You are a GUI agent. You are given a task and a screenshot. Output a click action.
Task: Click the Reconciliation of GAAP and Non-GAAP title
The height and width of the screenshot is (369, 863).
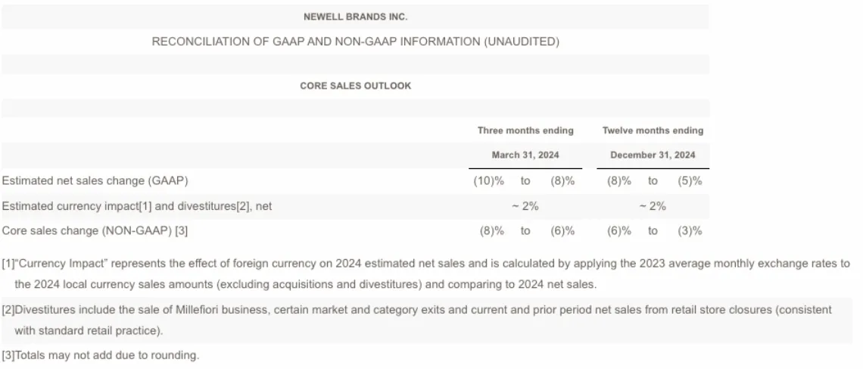point(355,42)
